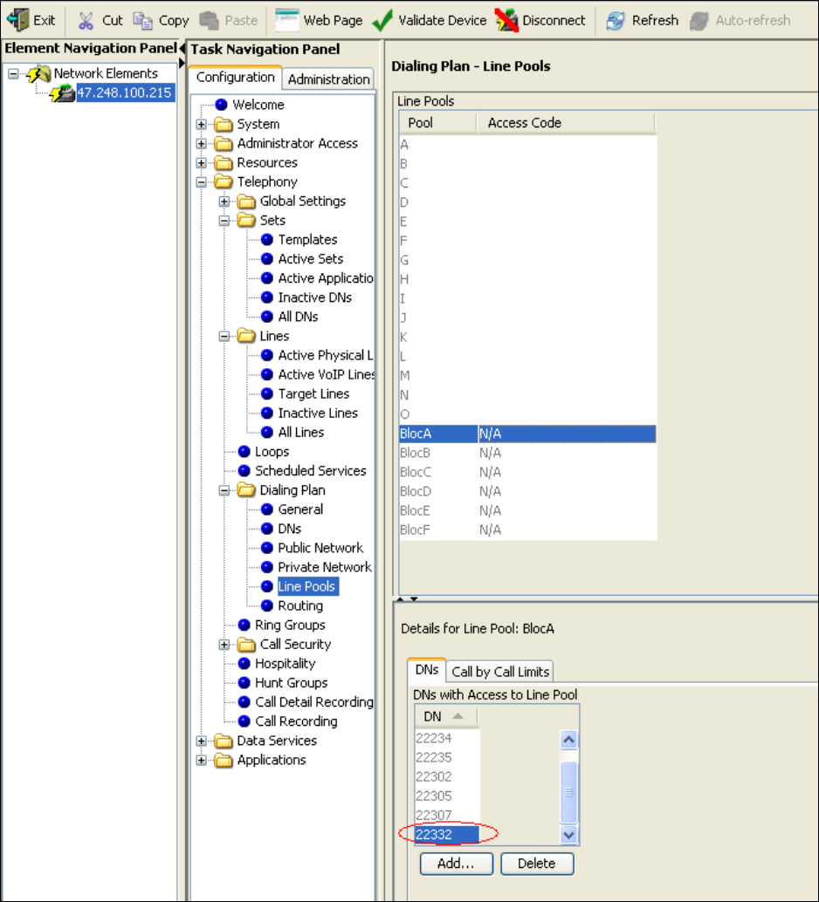The height and width of the screenshot is (902, 819).
Task: Expand the Call Security node
Action: 224,645
